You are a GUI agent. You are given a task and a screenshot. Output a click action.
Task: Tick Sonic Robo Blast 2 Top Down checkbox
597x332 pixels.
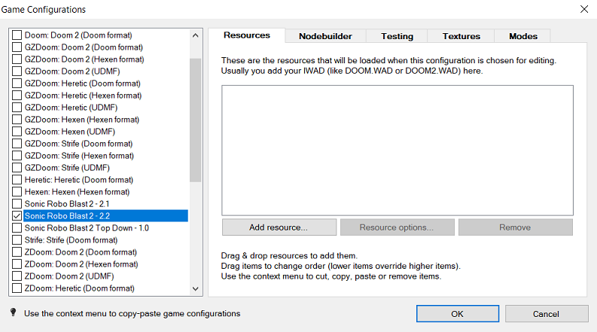[17, 228]
